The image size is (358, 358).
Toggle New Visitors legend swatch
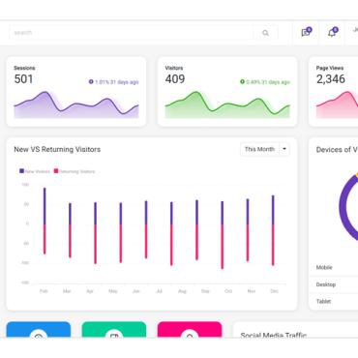pyautogui.click(x=21, y=171)
